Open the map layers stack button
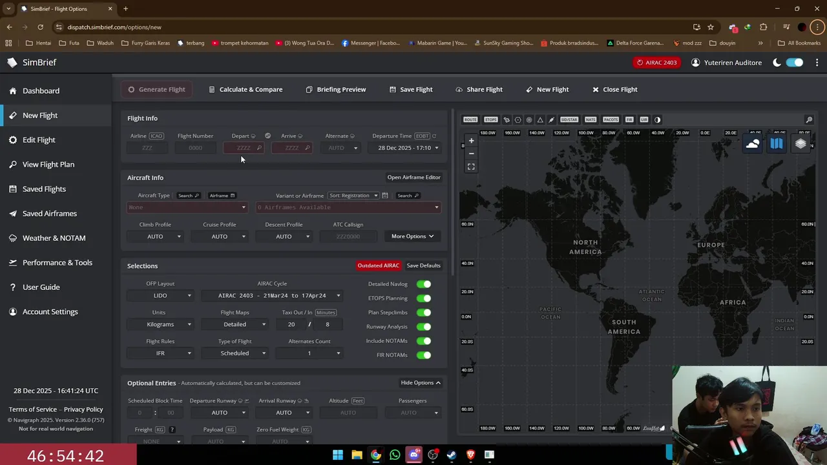 [x=801, y=143]
